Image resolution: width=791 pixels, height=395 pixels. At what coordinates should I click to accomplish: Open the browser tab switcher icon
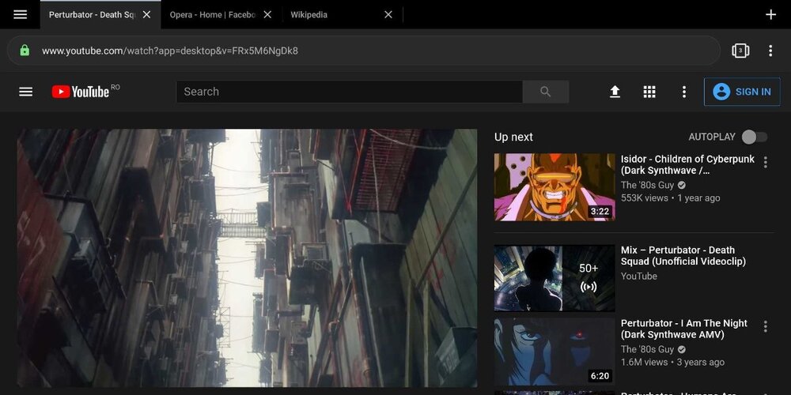coord(740,51)
